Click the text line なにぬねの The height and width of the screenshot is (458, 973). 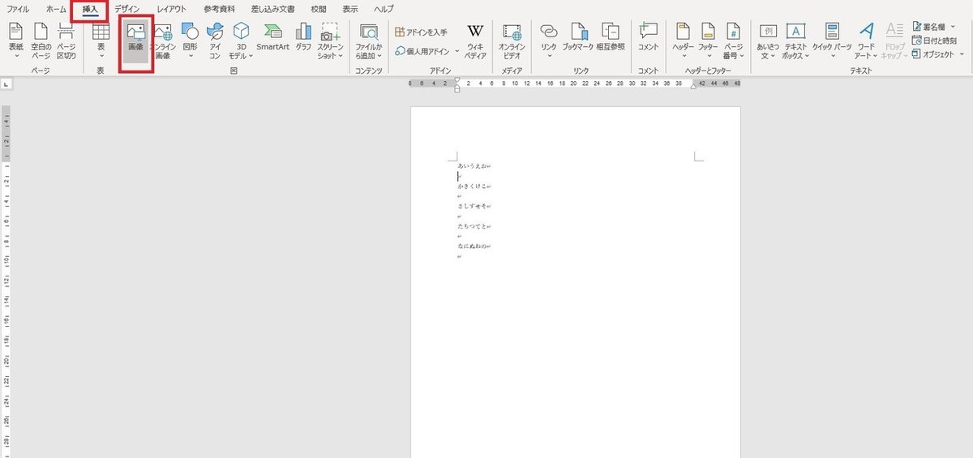click(473, 246)
